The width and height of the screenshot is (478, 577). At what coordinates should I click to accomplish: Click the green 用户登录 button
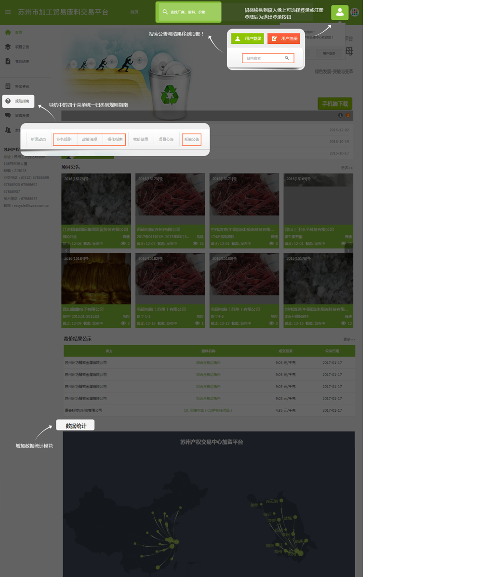[x=247, y=39]
